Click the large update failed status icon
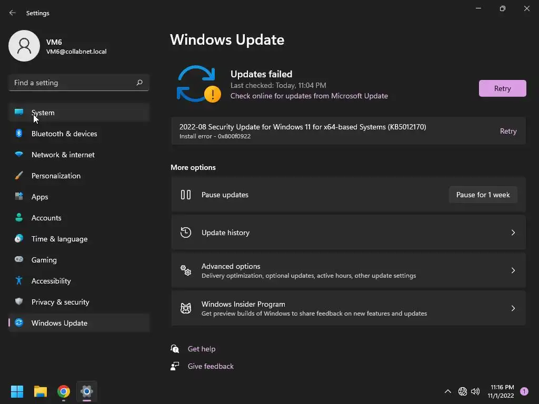The width and height of the screenshot is (539, 404). point(198,84)
